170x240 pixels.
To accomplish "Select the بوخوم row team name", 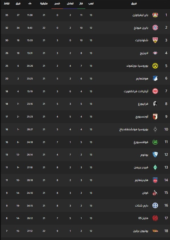I will [x=144, y=155].
